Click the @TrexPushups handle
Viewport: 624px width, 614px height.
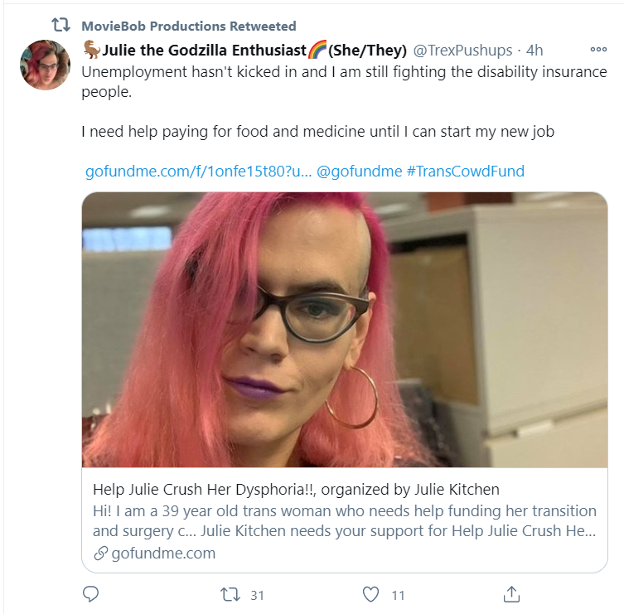click(462, 51)
